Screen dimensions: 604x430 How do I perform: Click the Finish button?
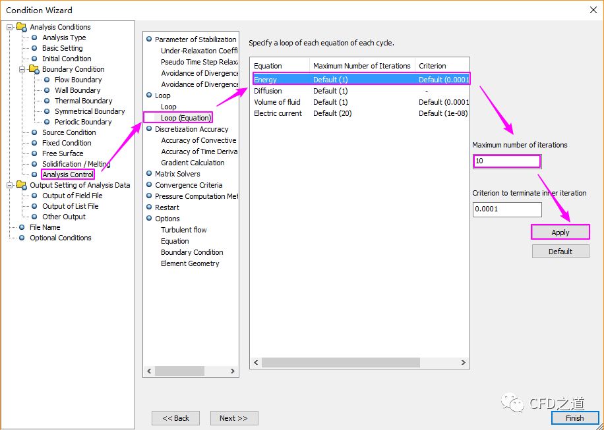click(574, 418)
